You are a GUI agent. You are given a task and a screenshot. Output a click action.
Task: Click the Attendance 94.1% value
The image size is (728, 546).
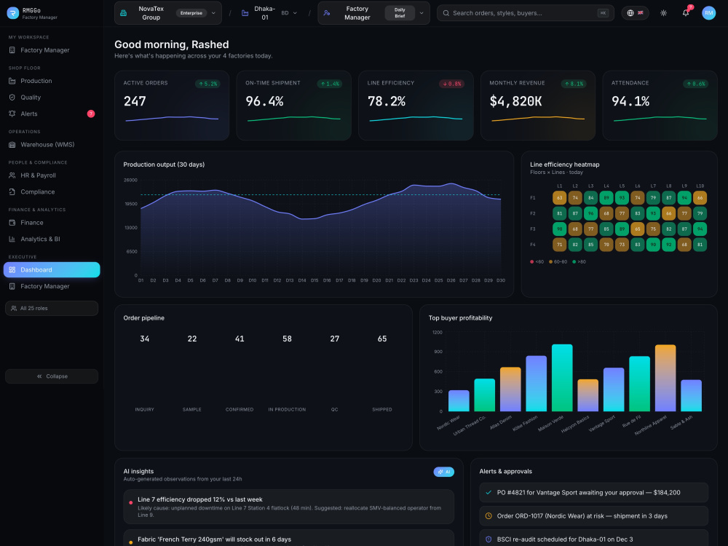coord(630,101)
